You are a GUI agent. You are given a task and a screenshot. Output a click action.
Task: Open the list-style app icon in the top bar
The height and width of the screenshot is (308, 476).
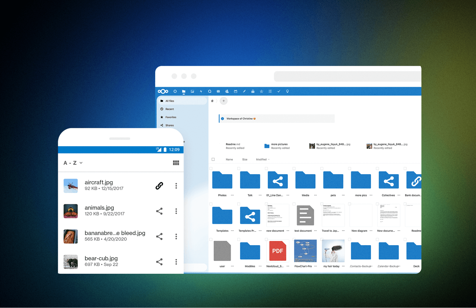(270, 92)
